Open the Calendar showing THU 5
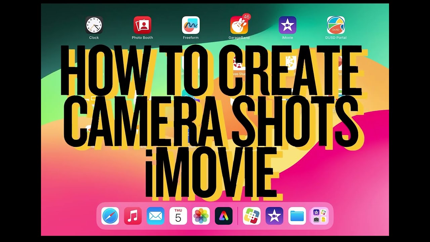 point(178,216)
